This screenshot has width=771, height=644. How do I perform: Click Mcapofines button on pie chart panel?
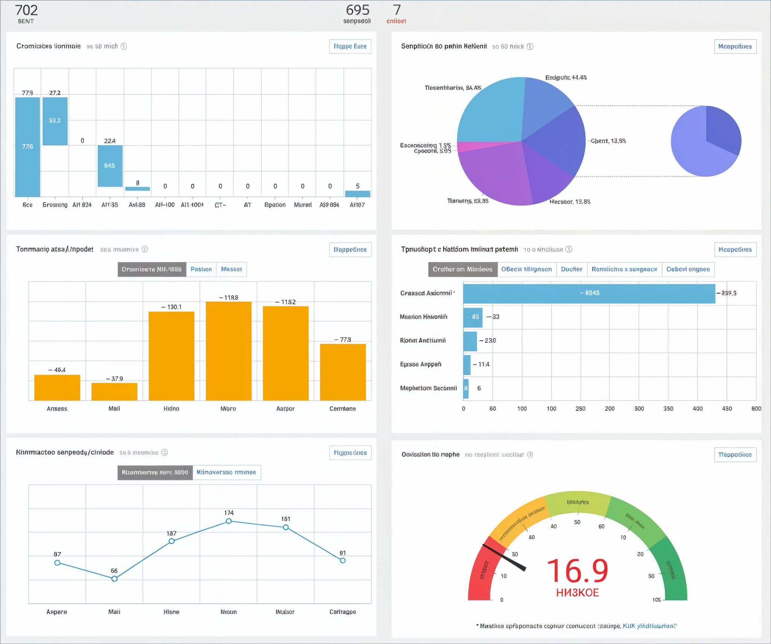tap(735, 47)
